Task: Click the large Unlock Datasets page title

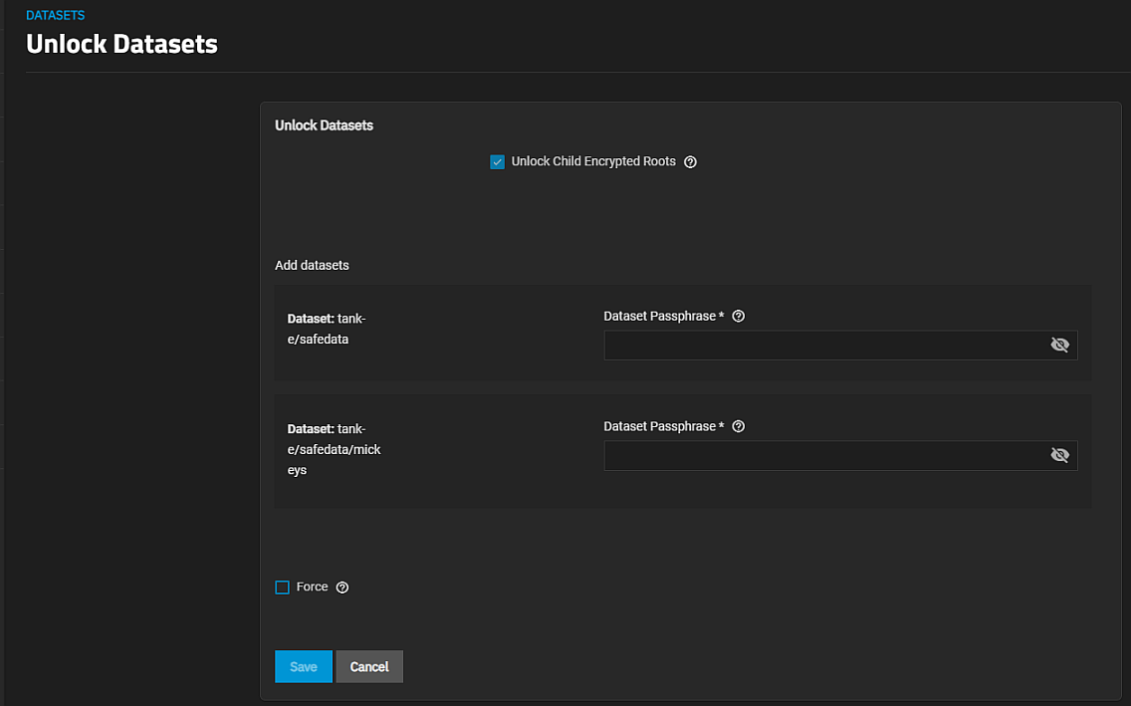Action: (x=121, y=45)
